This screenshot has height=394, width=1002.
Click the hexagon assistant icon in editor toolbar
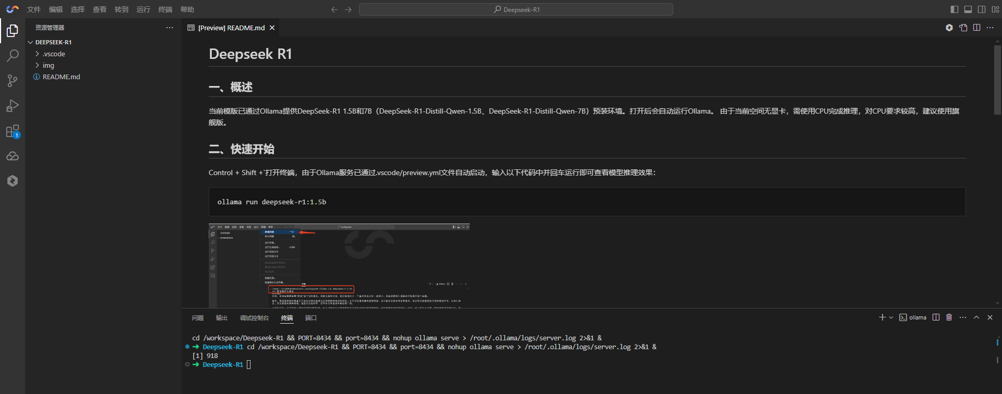tap(949, 28)
